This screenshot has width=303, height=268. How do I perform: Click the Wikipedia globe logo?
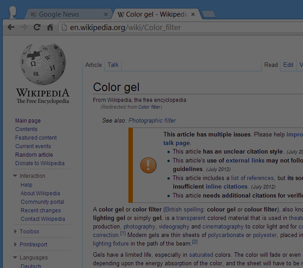(43, 64)
